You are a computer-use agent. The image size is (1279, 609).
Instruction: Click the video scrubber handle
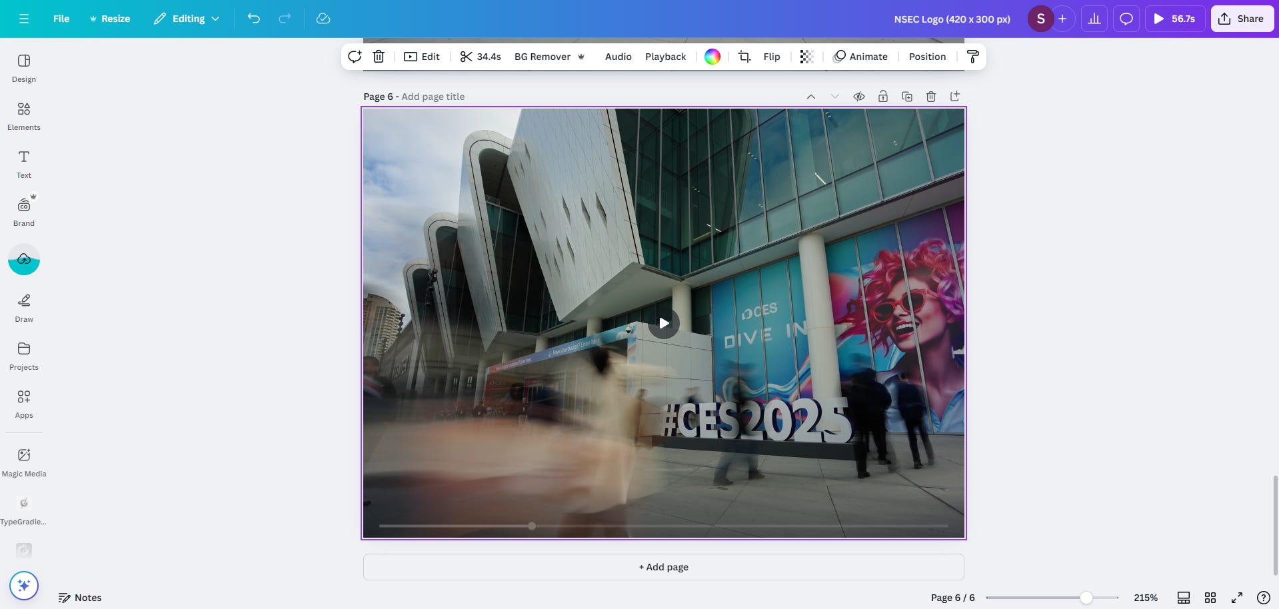pyautogui.click(x=532, y=526)
